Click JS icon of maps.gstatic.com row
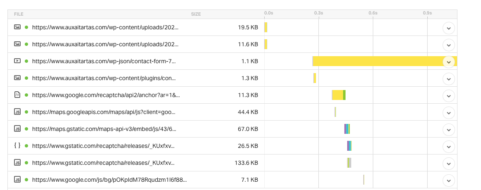481x190 pixels. (x=17, y=128)
